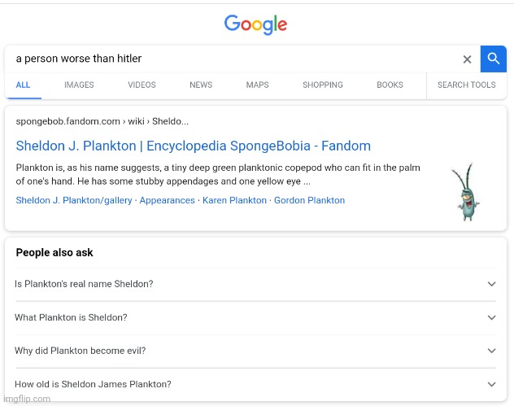
Task: Clear the search query with X icon
Action: pos(467,59)
